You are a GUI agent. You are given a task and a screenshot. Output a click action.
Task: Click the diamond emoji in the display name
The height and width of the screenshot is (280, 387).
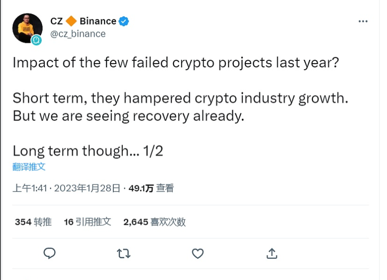[x=73, y=20]
